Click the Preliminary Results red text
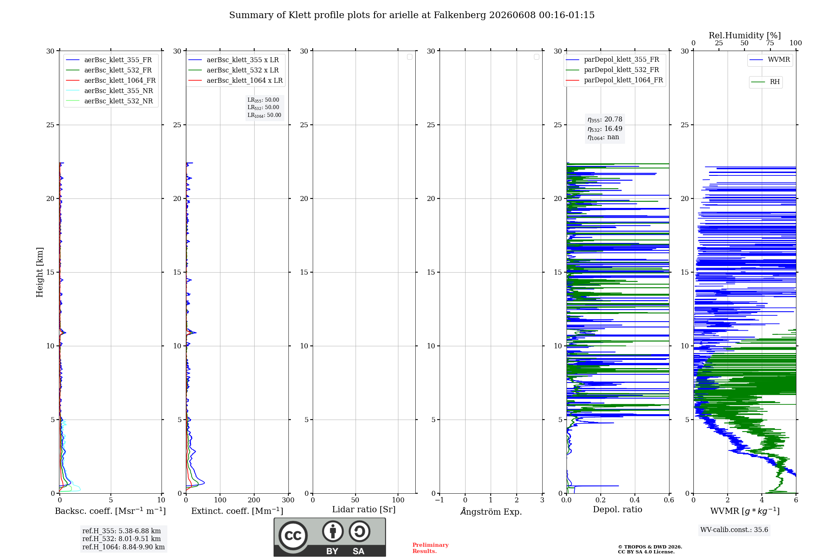Viewport: 824px width, 560px height. (431, 548)
